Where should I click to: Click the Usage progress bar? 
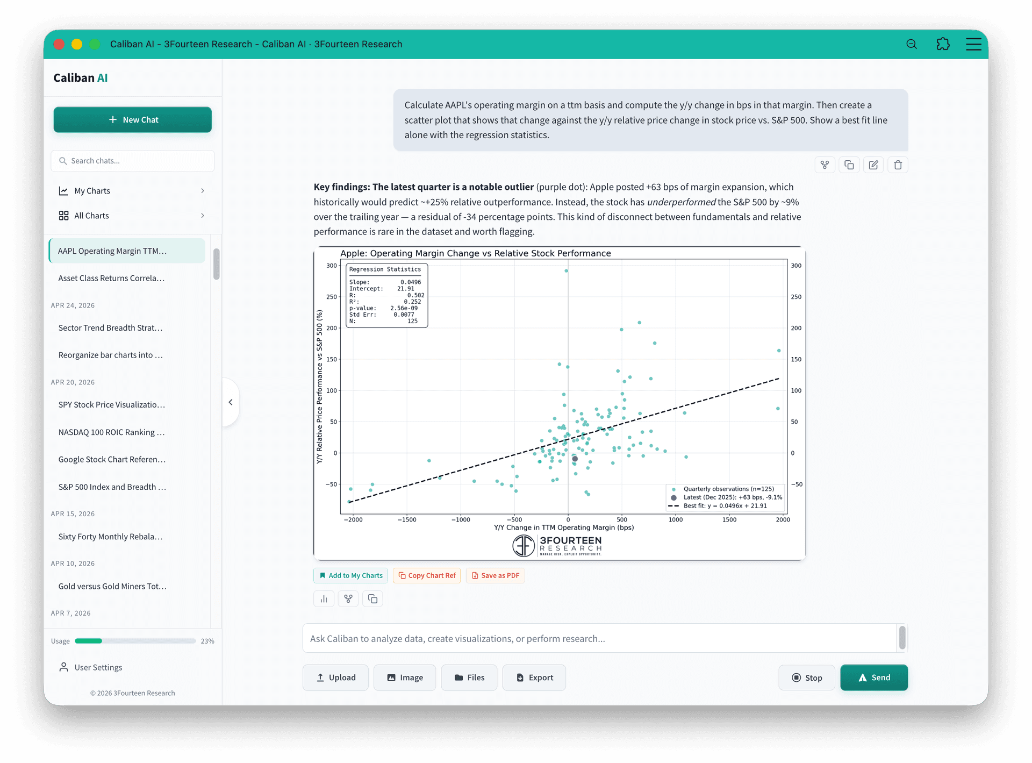pos(135,641)
